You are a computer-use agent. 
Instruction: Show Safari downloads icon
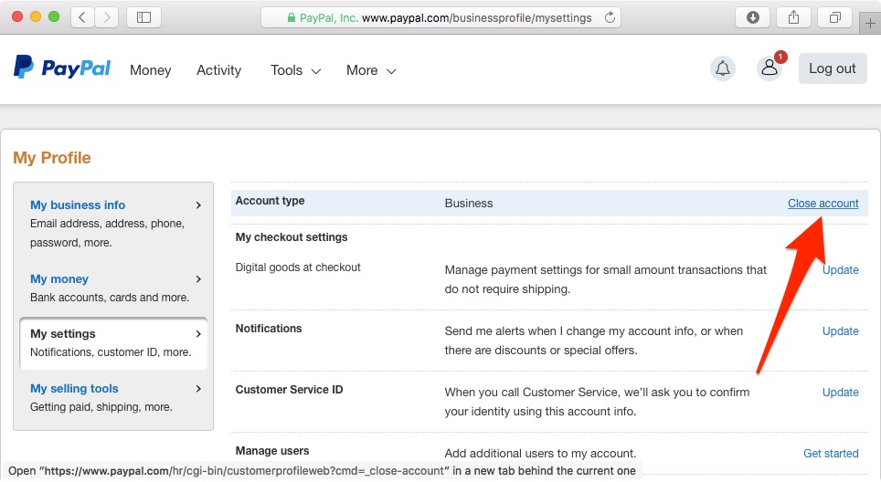[752, 17]
